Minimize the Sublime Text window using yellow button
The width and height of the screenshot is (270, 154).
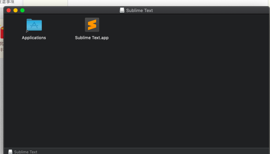click(x=16, y=10)
